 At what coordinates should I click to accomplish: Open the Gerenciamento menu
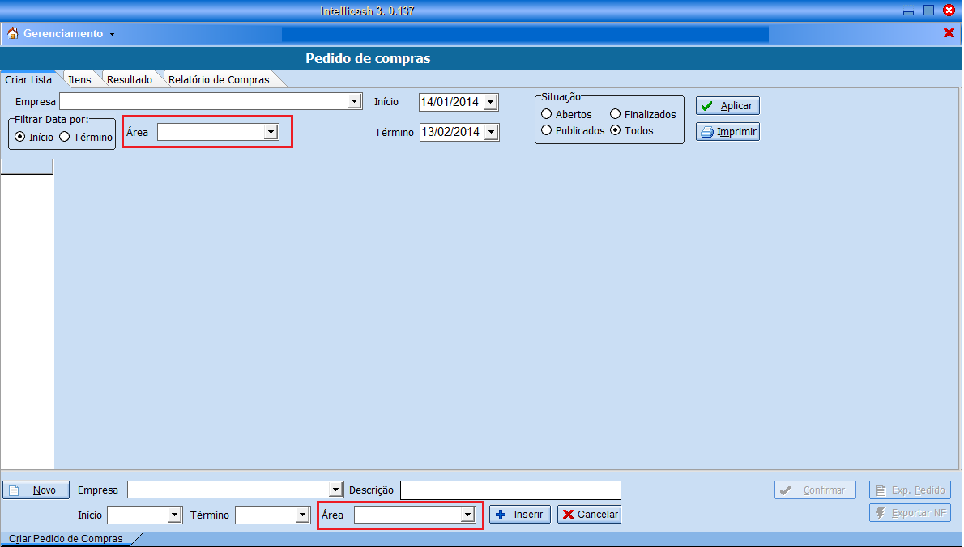tap(63, 34)
